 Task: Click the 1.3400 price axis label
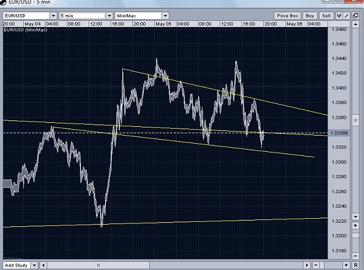tap(339, 88)
